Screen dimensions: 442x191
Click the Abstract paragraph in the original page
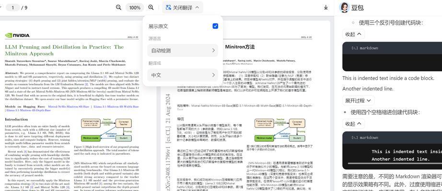72,85
